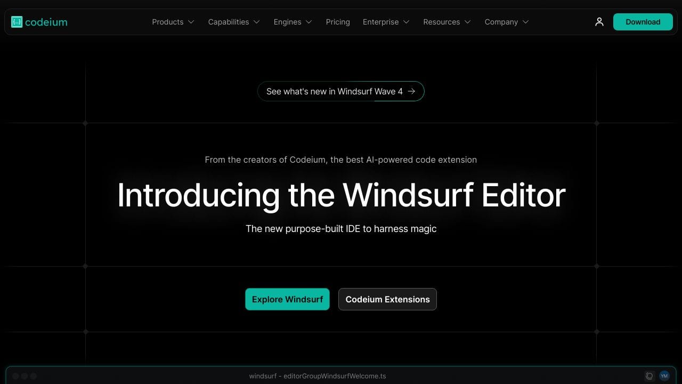
Task: Expand the Enterprise menu
Action: (x=386, y=22)
